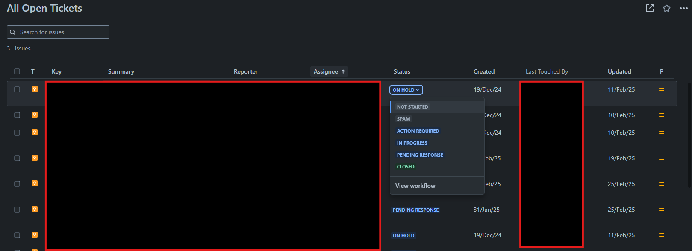Click the PENDING RESPONSE status lozenge in the table
This screenshot has width=692, height=251.
416,210
